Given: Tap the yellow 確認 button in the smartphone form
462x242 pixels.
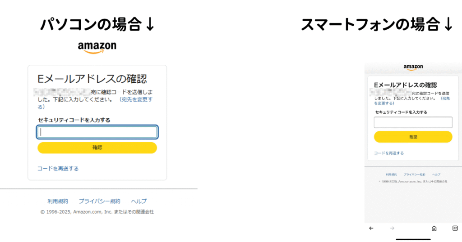Looking at the screenshot, I should 413,137.
